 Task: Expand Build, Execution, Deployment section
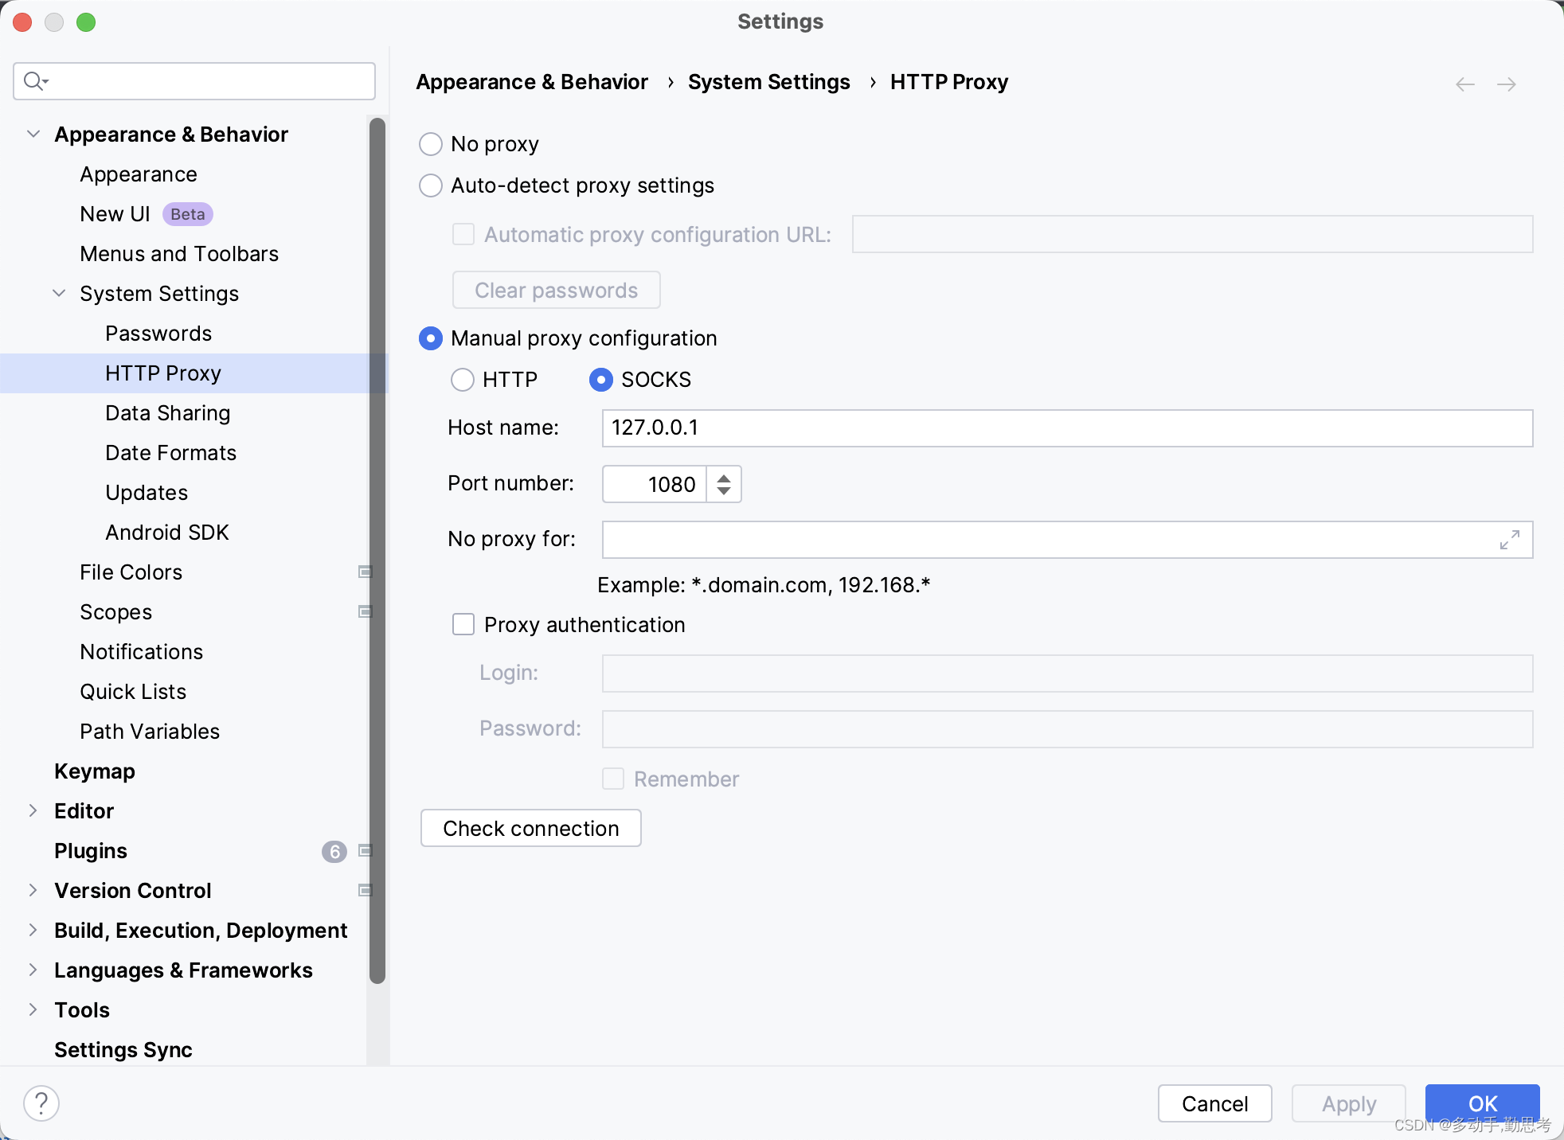point(33,930)
